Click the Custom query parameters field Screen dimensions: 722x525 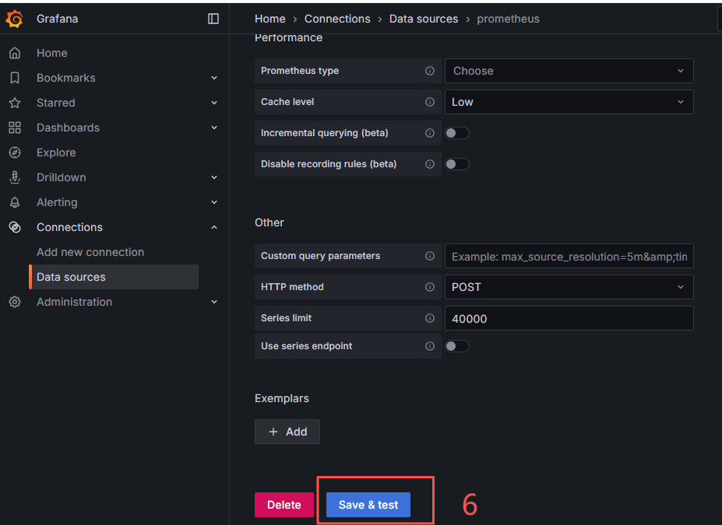(x=569, y=256)
